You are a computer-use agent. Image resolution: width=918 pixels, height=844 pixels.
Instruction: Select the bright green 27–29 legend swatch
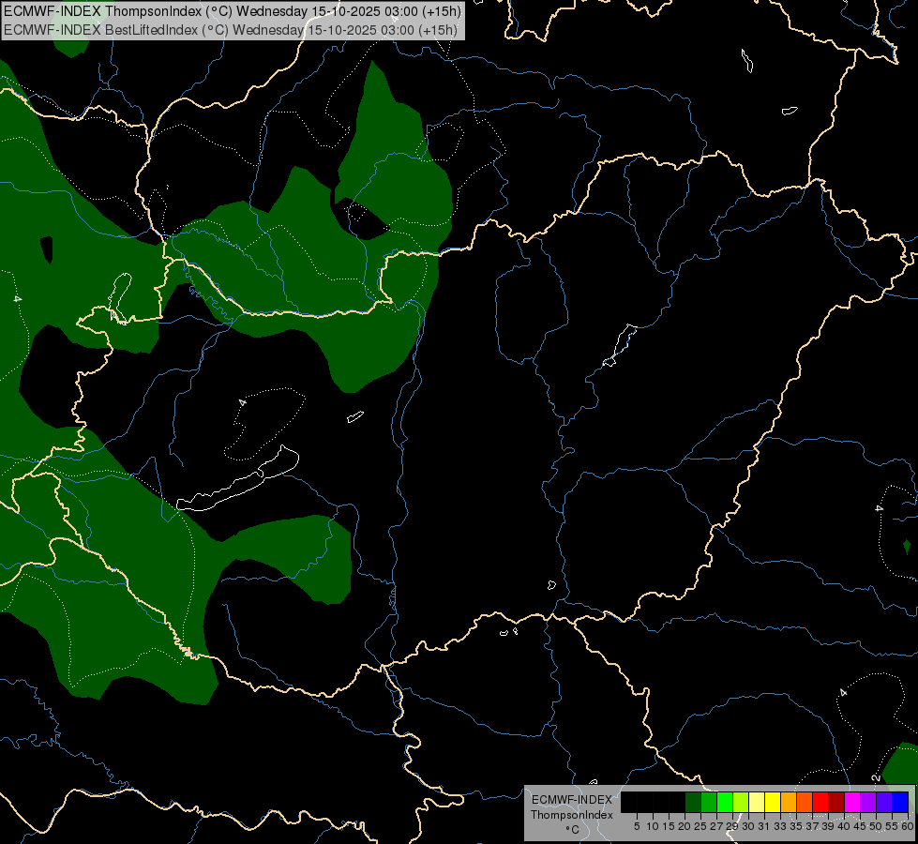(725, 802)
